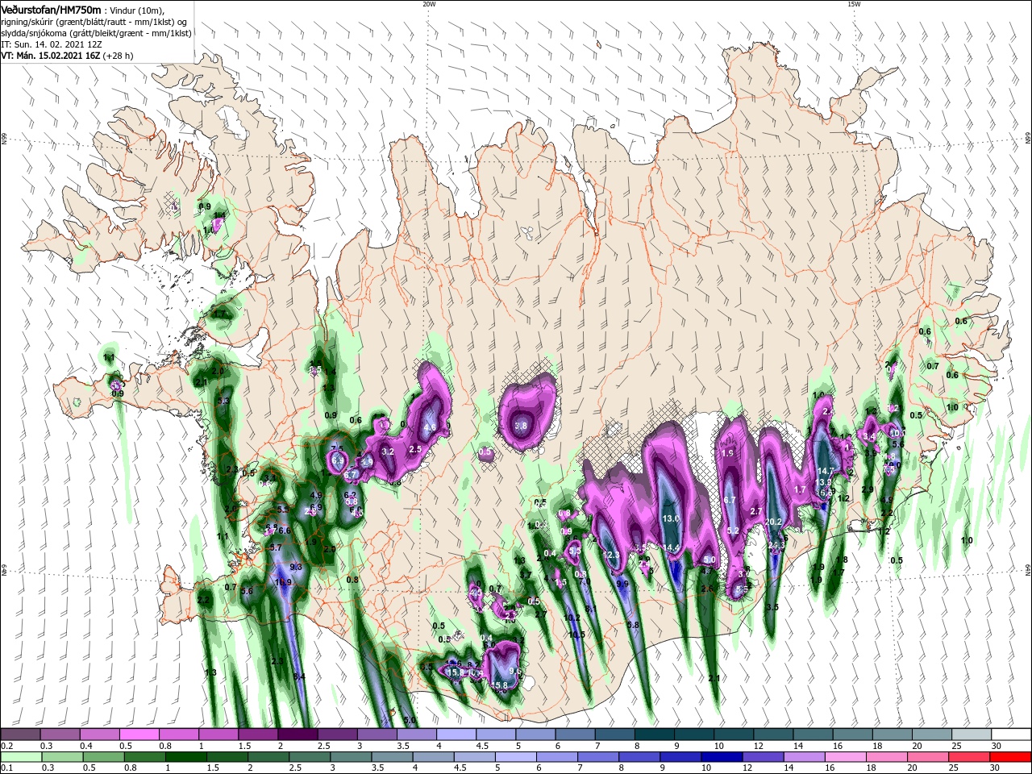The width and height of the screenshot is (1032, 774).
Task: Select the 16.9 value in southwest Iceland
Action: click(283, 582)
